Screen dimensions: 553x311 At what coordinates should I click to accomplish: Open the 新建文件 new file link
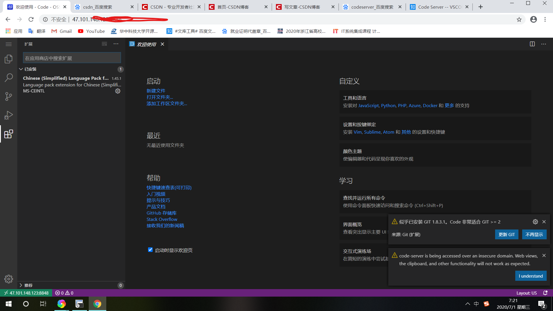pos(156,91)
